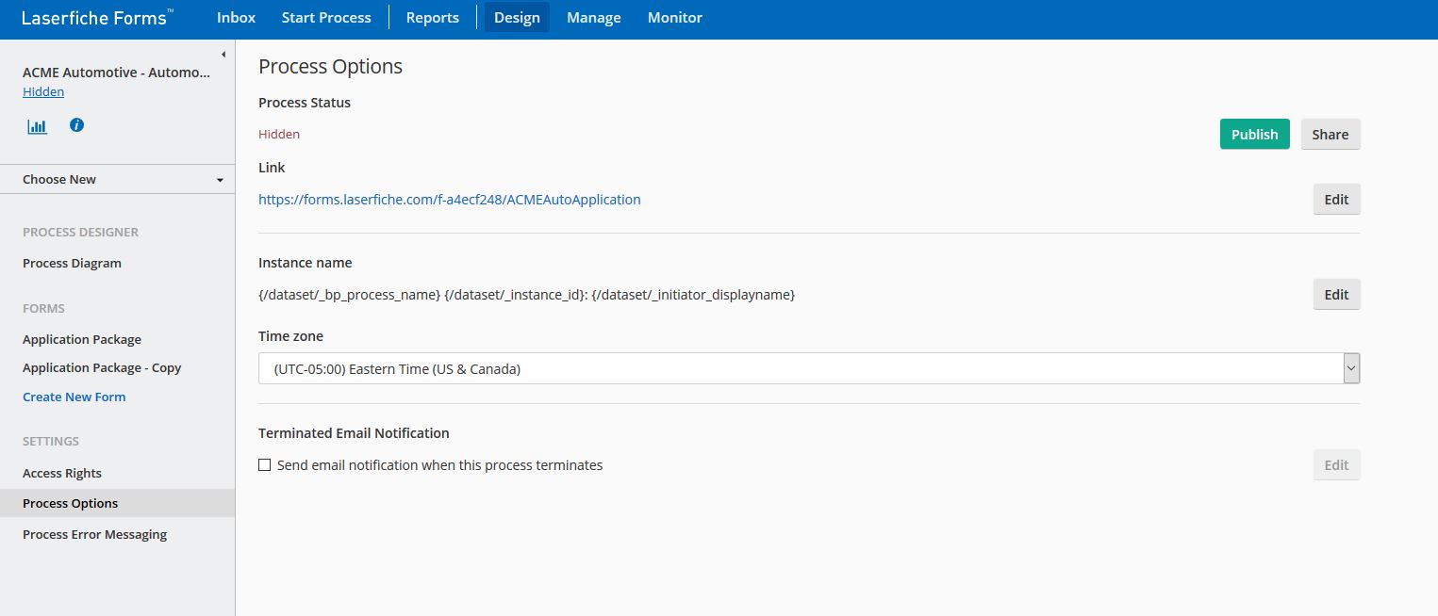Edit the process link
1438x616 pixels.
click(1336, 200)
